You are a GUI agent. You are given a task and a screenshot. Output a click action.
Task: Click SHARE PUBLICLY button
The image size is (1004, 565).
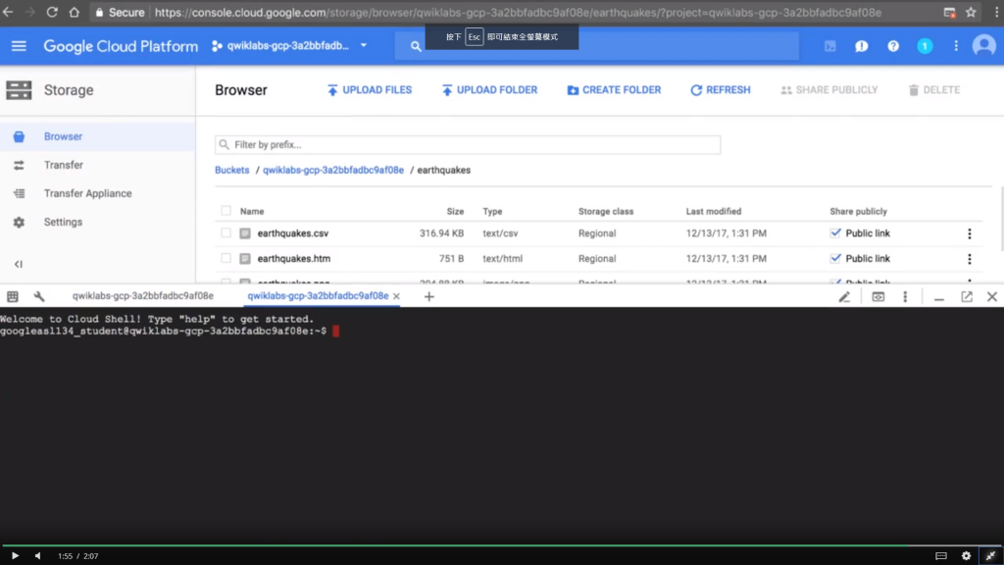[x=829, y=90]
